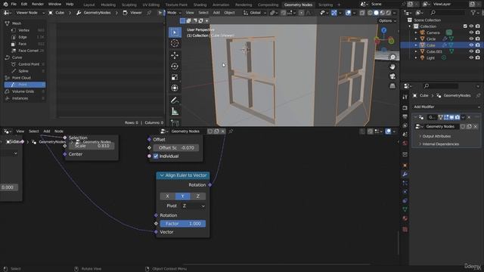Unlink node group with X in node header
This screenshot has height=272, width=484.
point(223,131)
